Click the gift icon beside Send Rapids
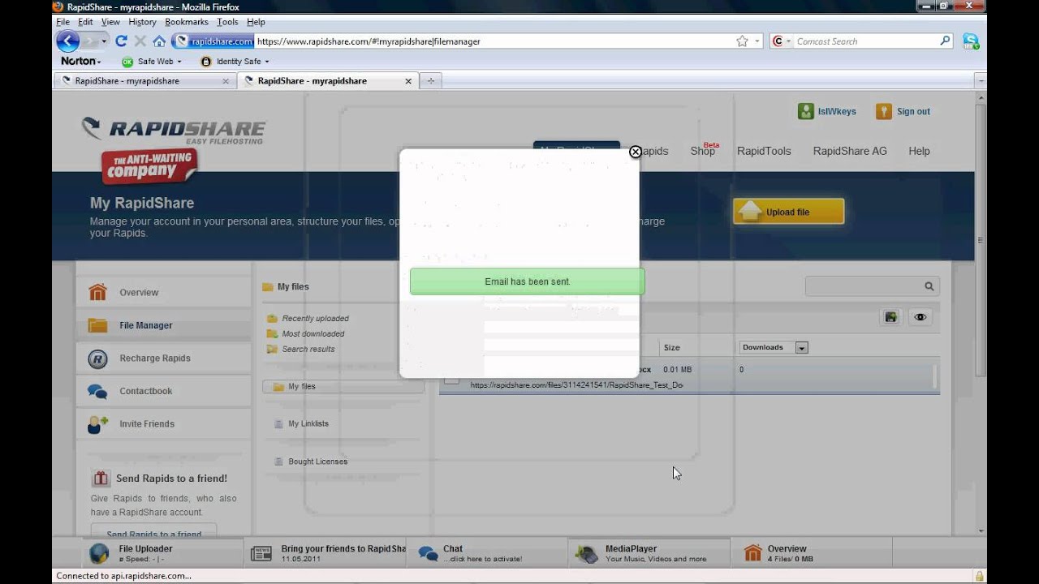Screen dimensions: 1039x584 click(101, 479)
